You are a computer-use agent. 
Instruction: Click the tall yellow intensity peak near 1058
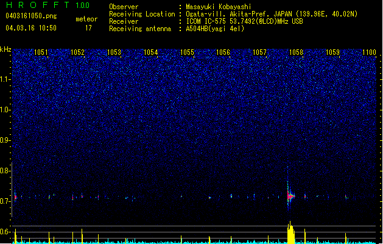tap(290, 232)
